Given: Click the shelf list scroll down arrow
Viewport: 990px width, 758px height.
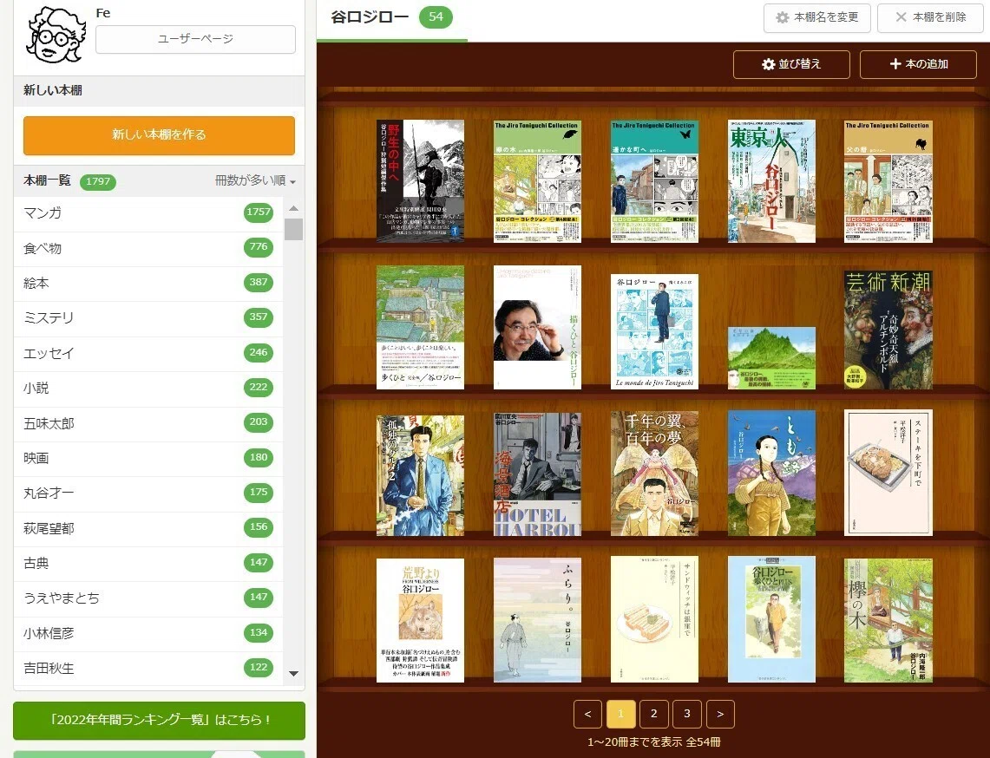Looking at the screenshot, I should pyautogui.click(x=293, y=673).
